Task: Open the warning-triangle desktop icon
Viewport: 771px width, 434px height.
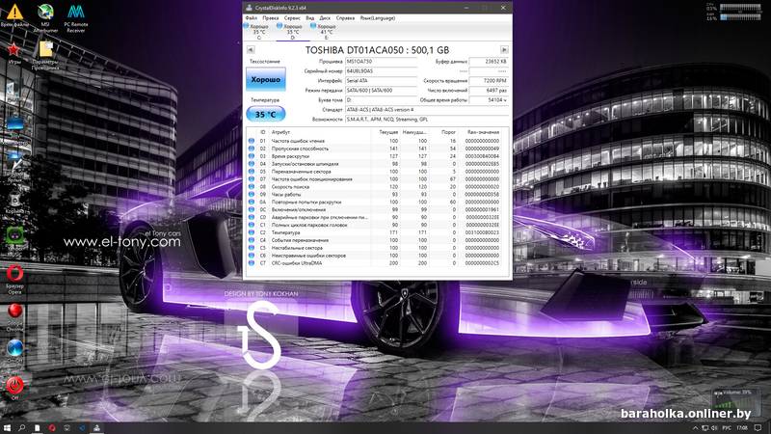Action: pos(14,15)
